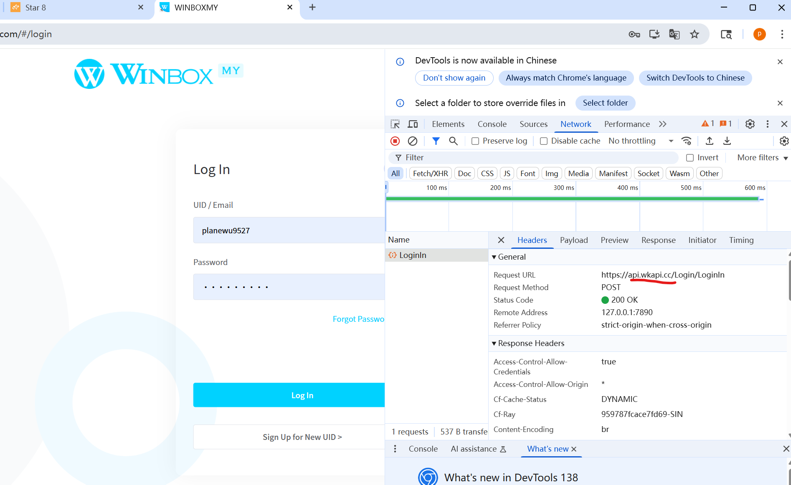The height and width of the screenshot is (485, 791).
Task: Bookmark this page with star icon
Action: 695,34
